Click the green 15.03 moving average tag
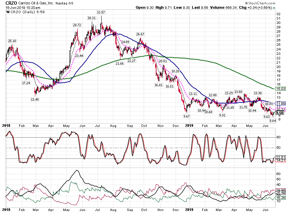Image resolution: width=286 pixels, height=213 pixels. [x=281, y=89]
